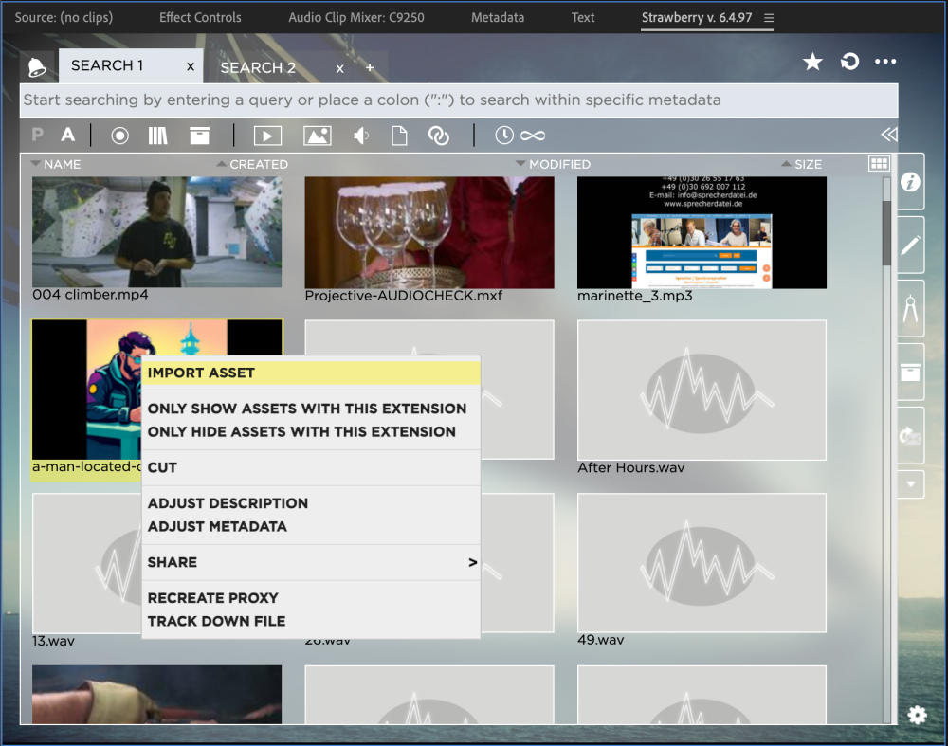This screenshot has height=746, width=948.
Task: Open the pencil edit side panel
Action: [x=911, y=246]
